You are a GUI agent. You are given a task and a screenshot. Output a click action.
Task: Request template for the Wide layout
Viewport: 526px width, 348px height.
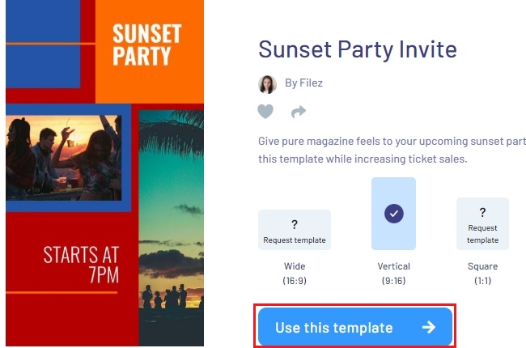295,240
